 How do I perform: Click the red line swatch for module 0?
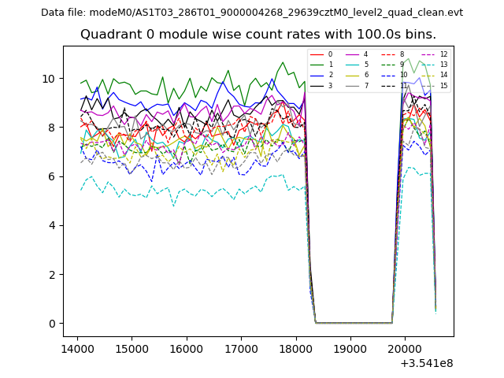point(317,54)
